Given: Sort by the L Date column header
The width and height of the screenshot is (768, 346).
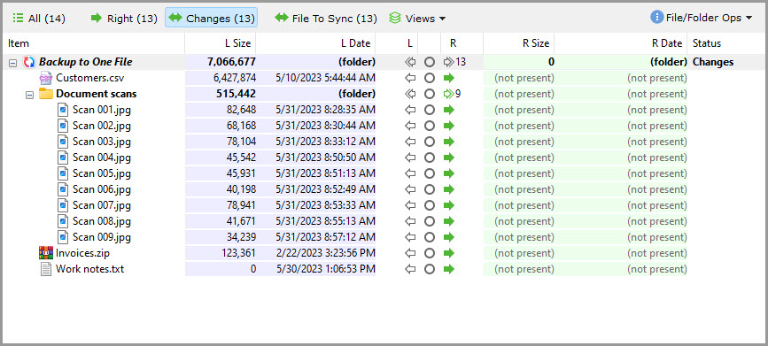Looking at the screenshot, I should click(315, 43).
